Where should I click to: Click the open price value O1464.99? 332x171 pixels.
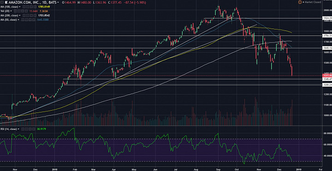click(69, 2)
